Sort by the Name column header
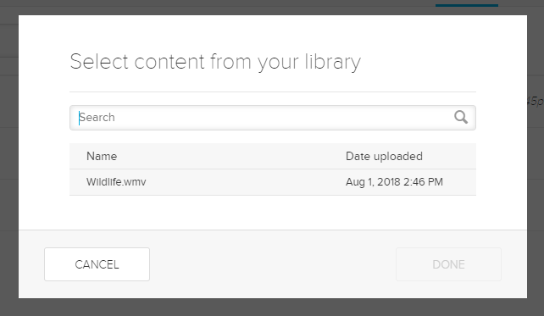This screenshot has height=316, width=544. [x=102, y=156]
